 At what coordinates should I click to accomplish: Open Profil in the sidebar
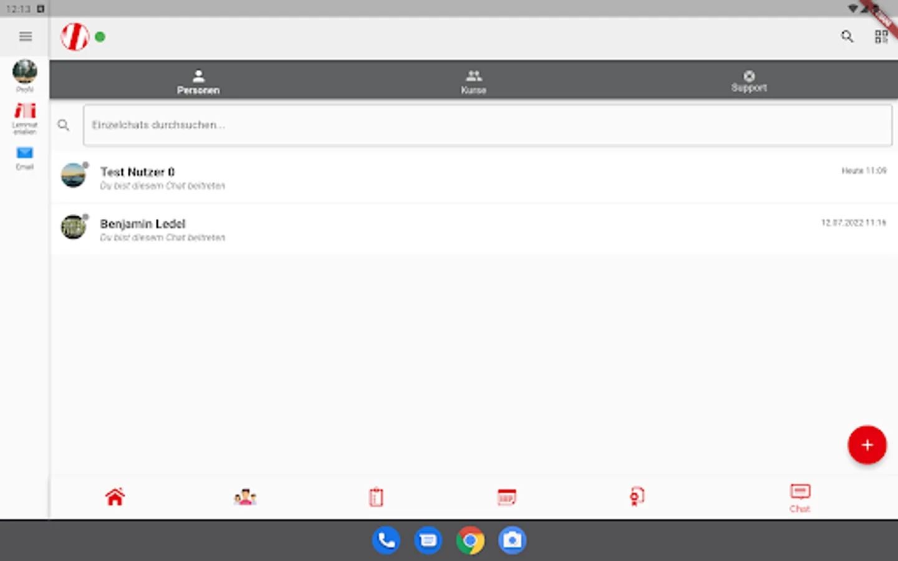point(25,76)
